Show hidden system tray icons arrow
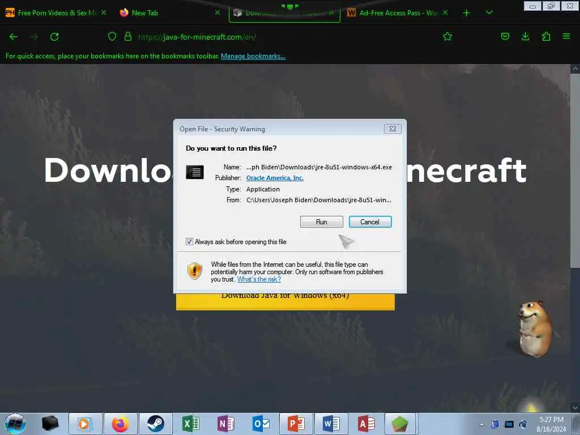 coord(481,424)
